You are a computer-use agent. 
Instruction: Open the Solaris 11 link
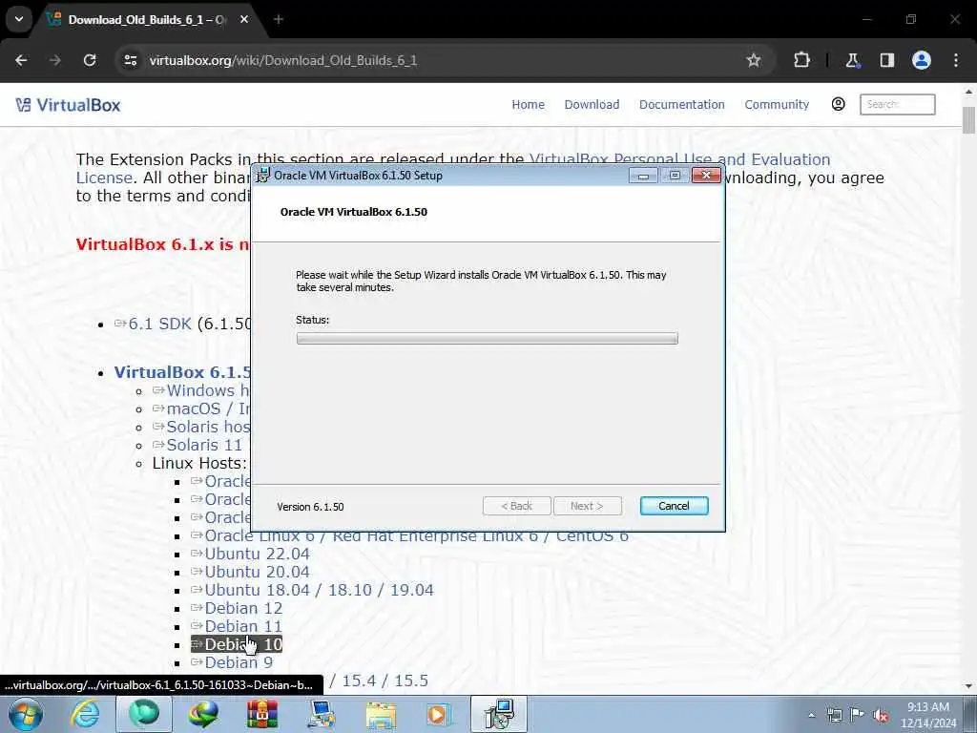pyautogui.click(x=204, y=445)
